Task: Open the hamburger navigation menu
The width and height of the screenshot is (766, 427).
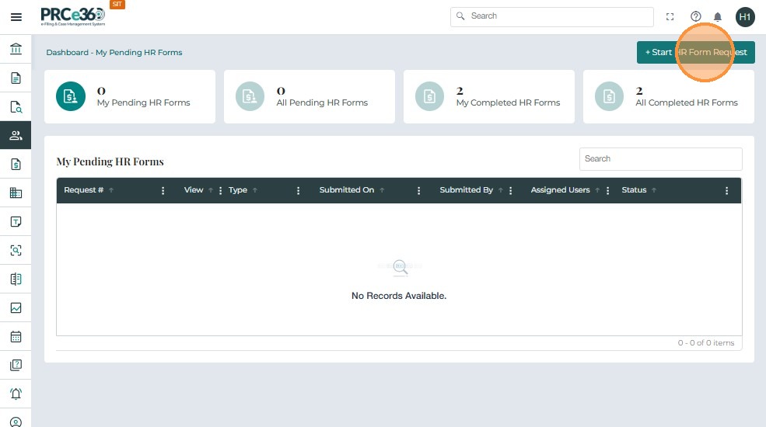Action: point(16,17)
